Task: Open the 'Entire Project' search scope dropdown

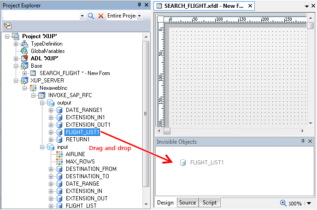Action: 140,16
